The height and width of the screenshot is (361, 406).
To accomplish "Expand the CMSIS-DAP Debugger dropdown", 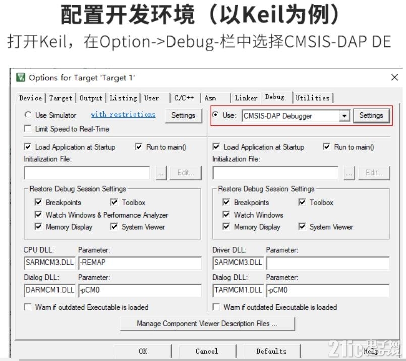I will 344,116.
